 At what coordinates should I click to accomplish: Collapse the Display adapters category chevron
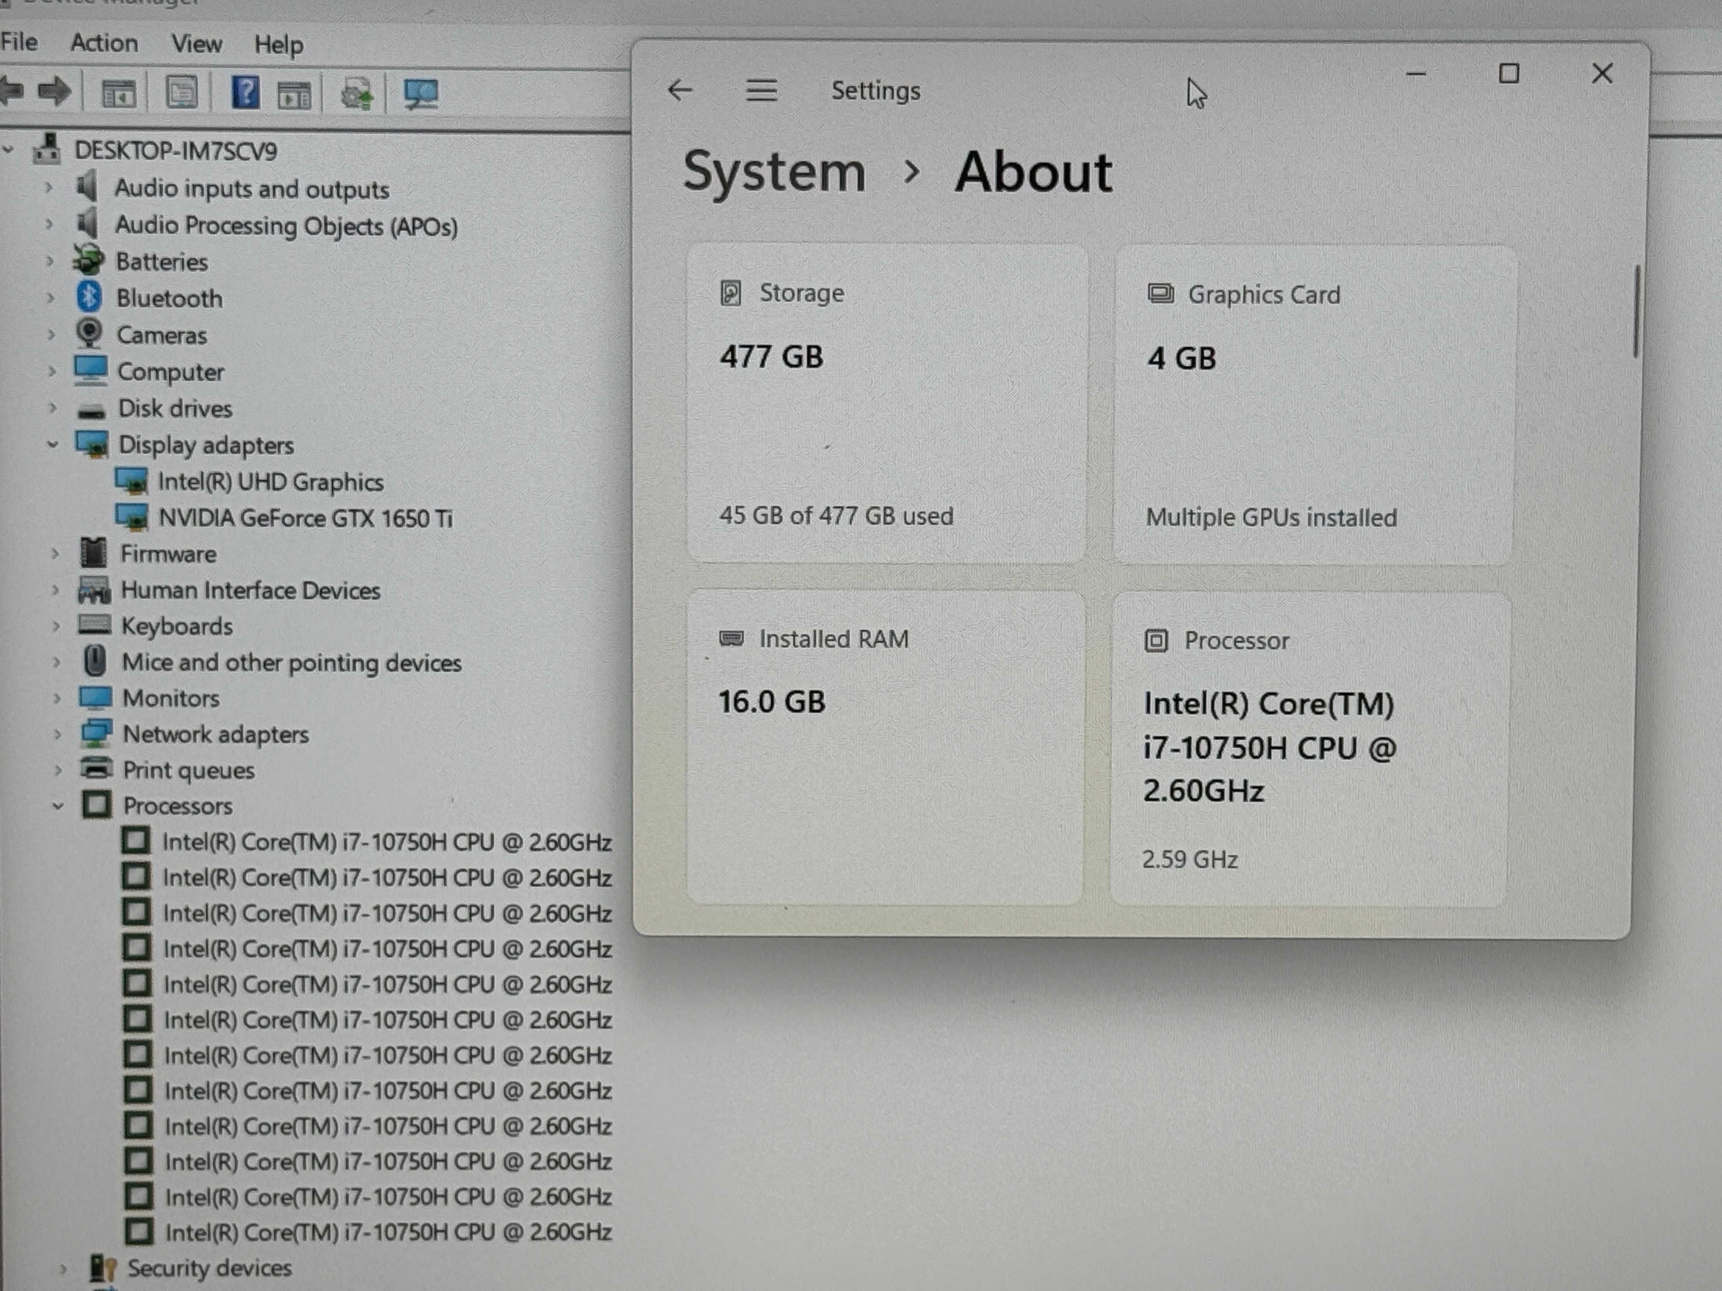point(53,444)
